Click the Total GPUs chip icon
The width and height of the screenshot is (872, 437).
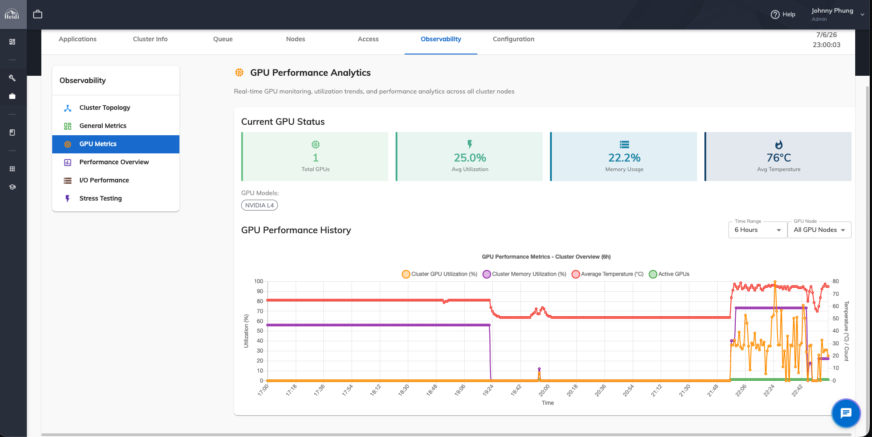pyautogui.click(x=316, y=144)
